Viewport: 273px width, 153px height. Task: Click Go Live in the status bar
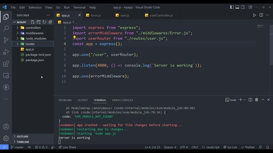pyautogui.click(x=230, y=147)
